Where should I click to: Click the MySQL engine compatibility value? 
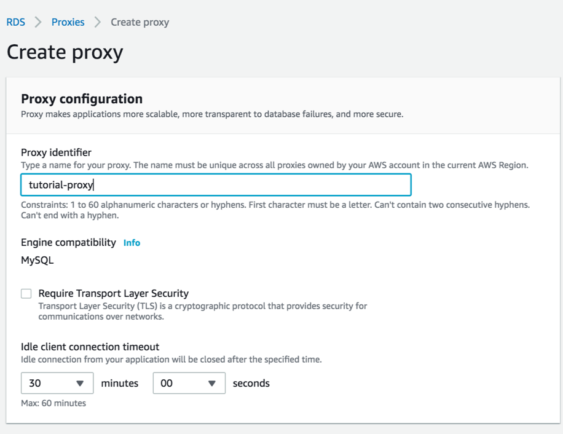[37, 260]
